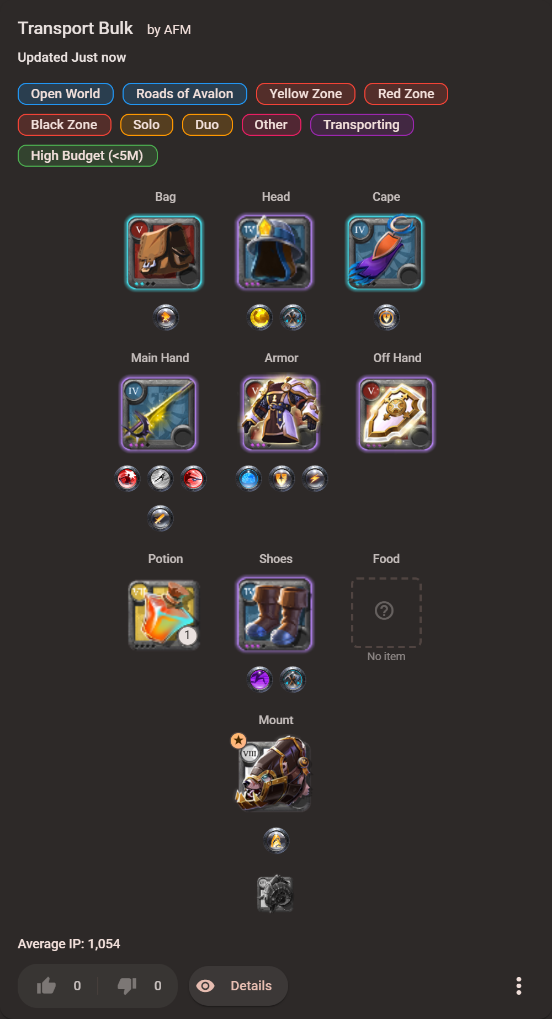This screenshot has height=1019, width=552.
Task: Show build details with eye button
Action: coord(238,986)
